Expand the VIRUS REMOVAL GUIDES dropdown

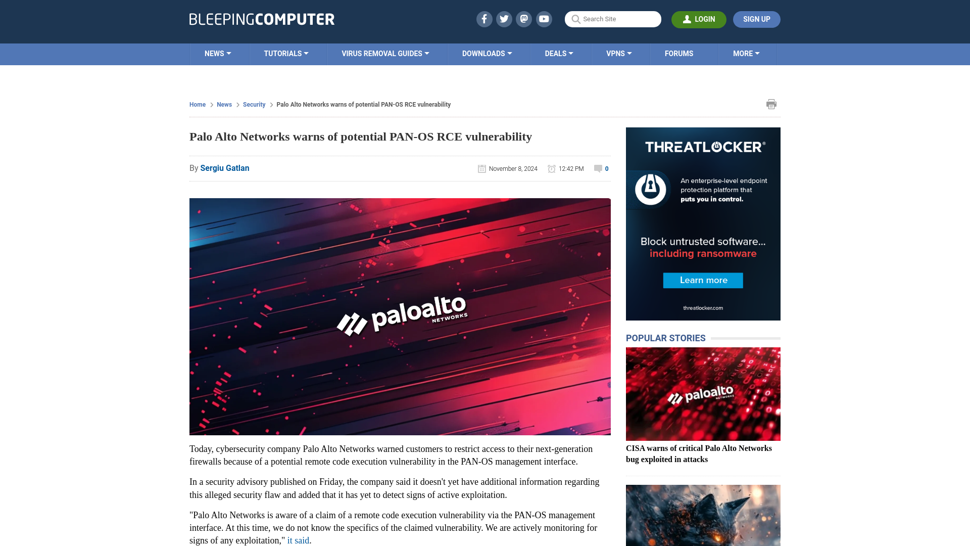pyautogui.click(x=385, y=53)
